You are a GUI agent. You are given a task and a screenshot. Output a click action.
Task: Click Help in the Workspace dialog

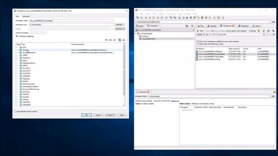[122, 115]
